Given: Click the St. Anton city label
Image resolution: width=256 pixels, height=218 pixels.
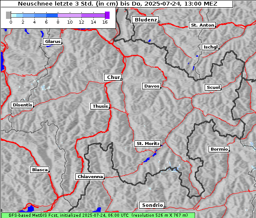Looking at the screenshot, I should pos(202,25).
